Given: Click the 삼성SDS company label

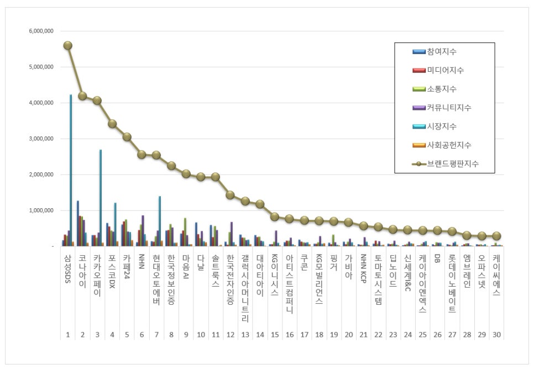Looking at the screenshot, I should (68, 268).
